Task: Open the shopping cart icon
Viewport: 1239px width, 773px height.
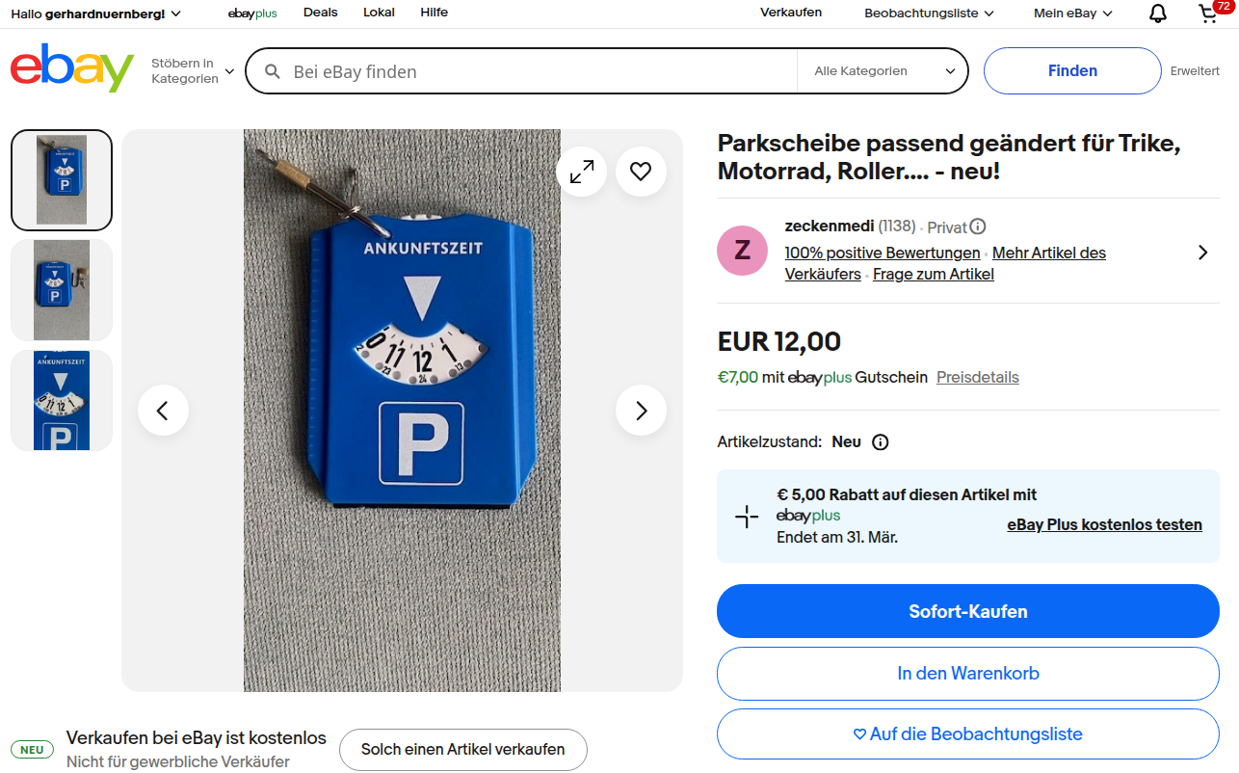Action: pos(1208,13)
